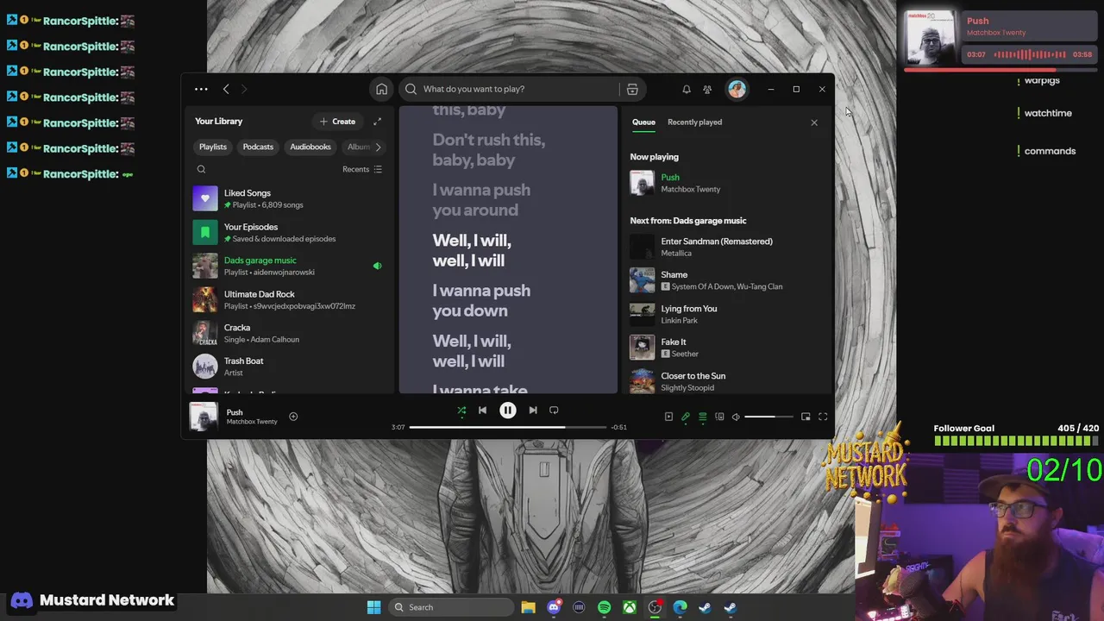The image size is (1104, 621).
Task: Open Now Playing view icon
Action: point(668,417)
